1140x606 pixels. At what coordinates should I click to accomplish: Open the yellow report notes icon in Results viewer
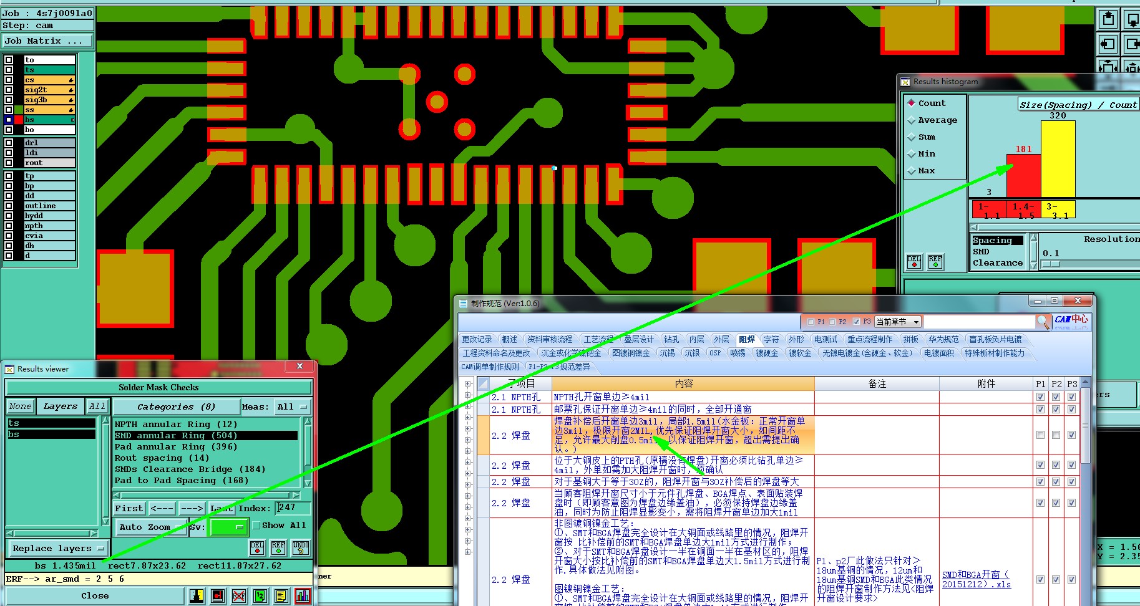tap(281, 596)
